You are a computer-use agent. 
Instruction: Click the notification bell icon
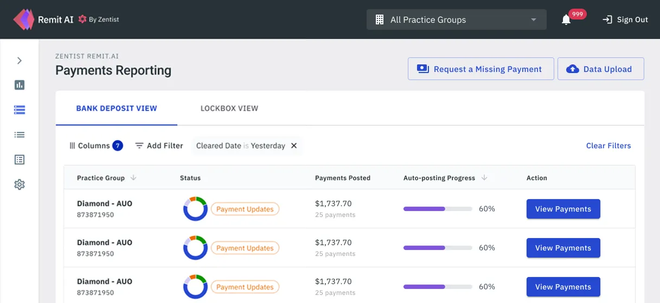point(566,20)
